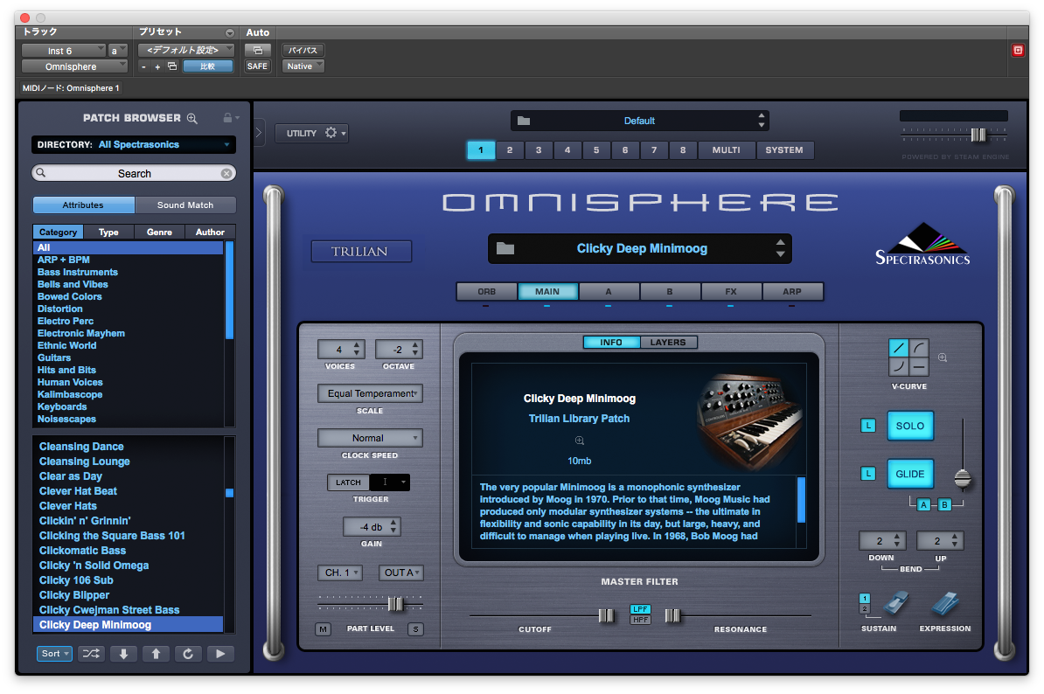Adjust the master volume slider

click(x=978, y=135)
